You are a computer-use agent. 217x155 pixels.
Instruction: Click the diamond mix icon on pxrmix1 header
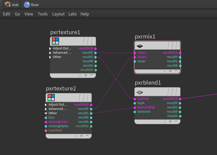tap(140, 46)
